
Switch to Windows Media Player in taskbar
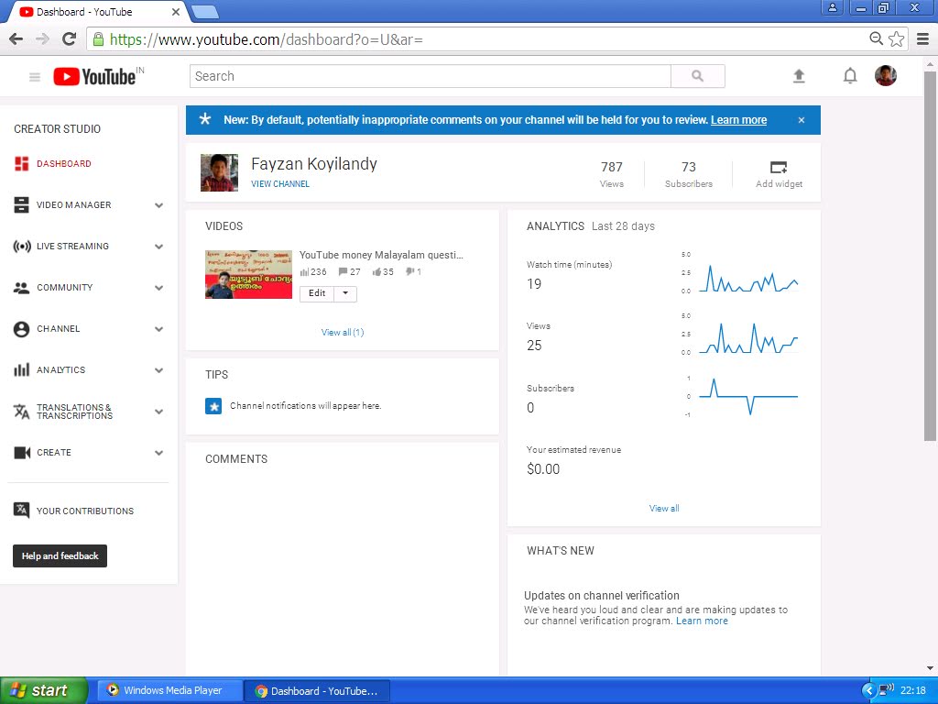click(x=169, y=691)
